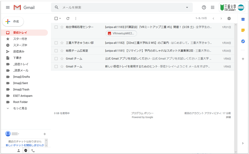This screenshot has width=249, height=154.
Task: Open the Google apps grid icon
Action: pyautogui.click(x=212, y=7)
